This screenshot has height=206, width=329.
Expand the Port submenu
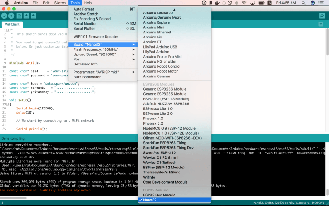pyautogui.click(x=103, y=59)
